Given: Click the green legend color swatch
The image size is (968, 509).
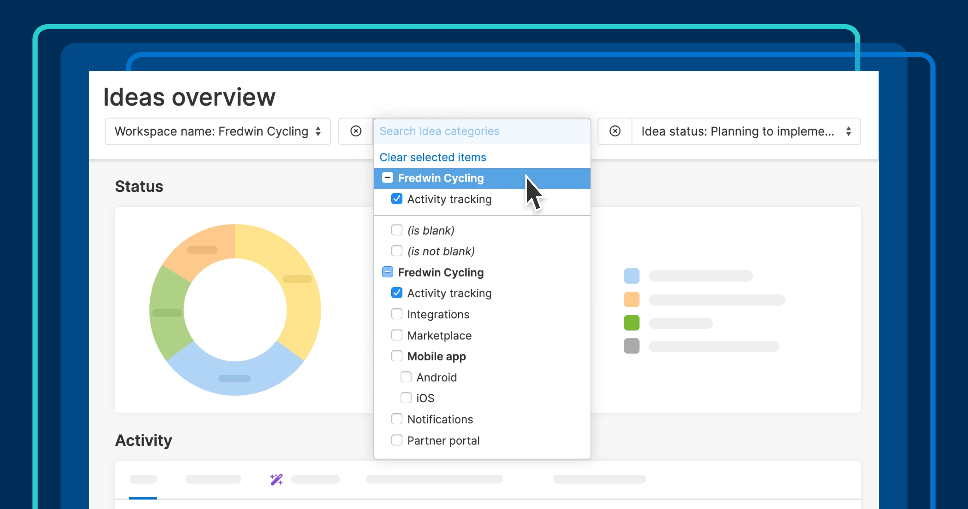Looking at the screenshot, I should (x=631, y=323).
